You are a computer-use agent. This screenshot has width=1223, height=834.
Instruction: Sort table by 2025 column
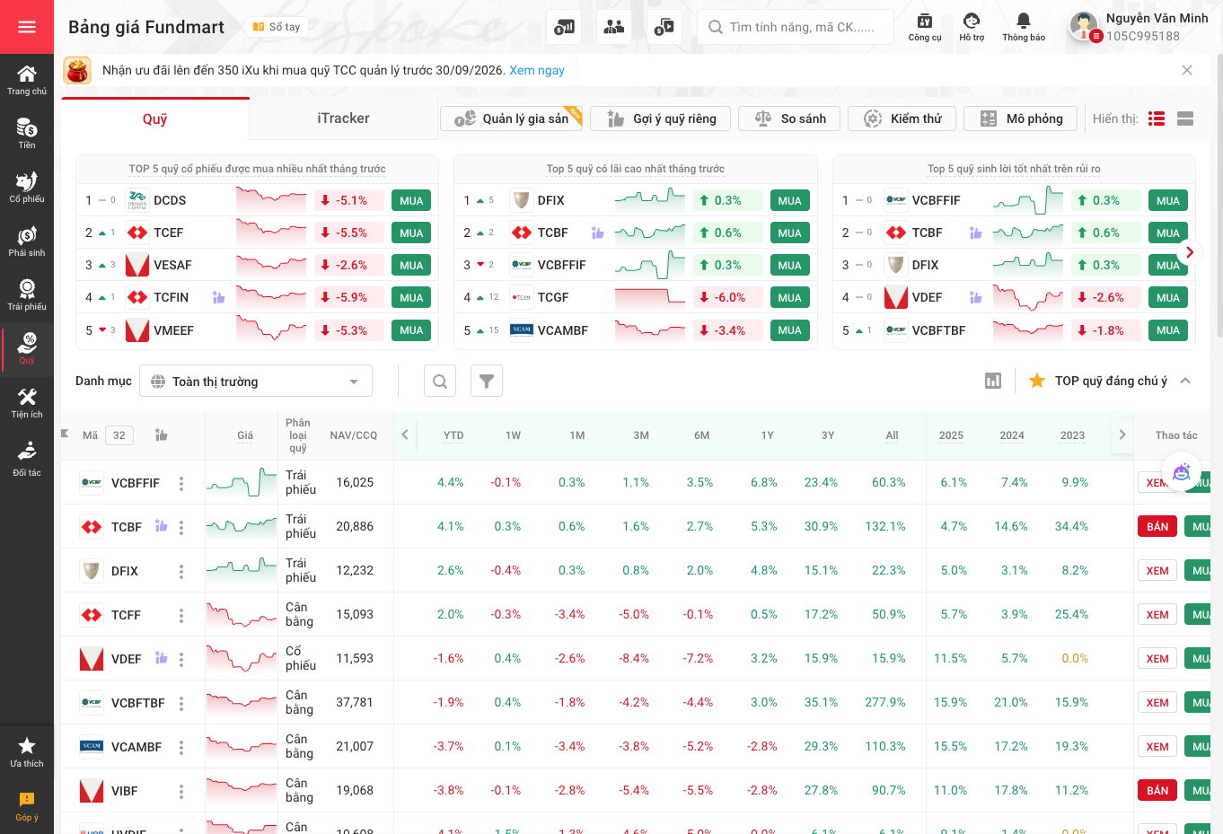pyautogui.click(x=951, y=435)
